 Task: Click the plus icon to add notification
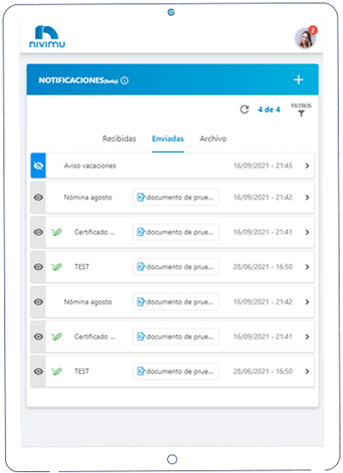pos(299,80)
